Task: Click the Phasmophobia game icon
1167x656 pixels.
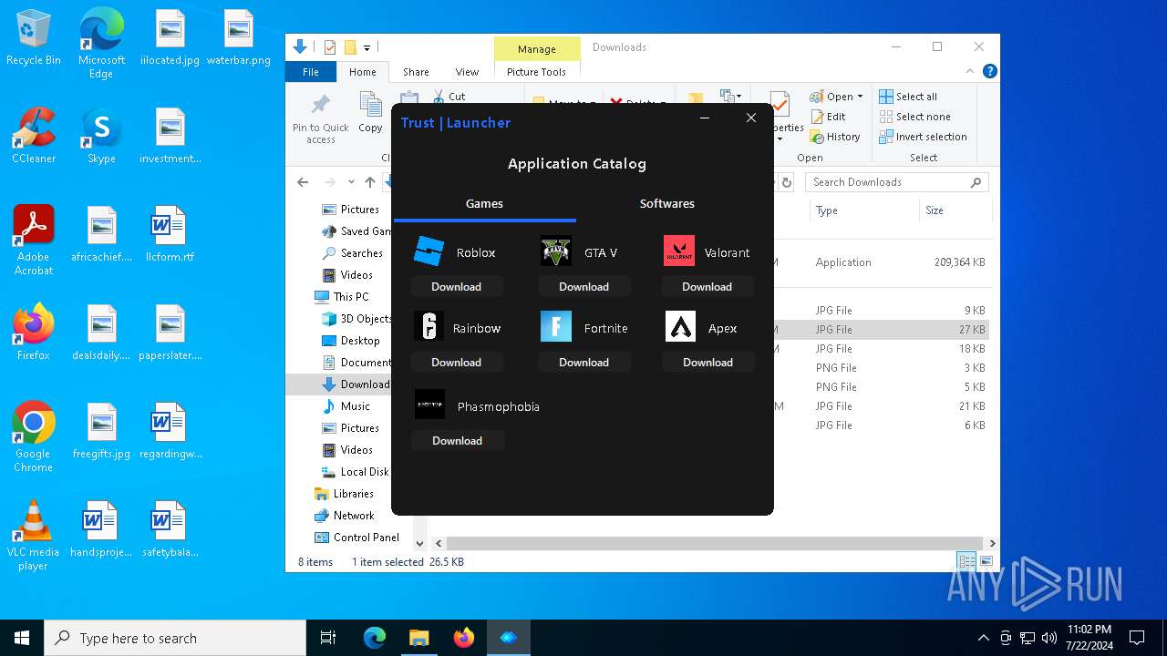Action: point(429,405)
